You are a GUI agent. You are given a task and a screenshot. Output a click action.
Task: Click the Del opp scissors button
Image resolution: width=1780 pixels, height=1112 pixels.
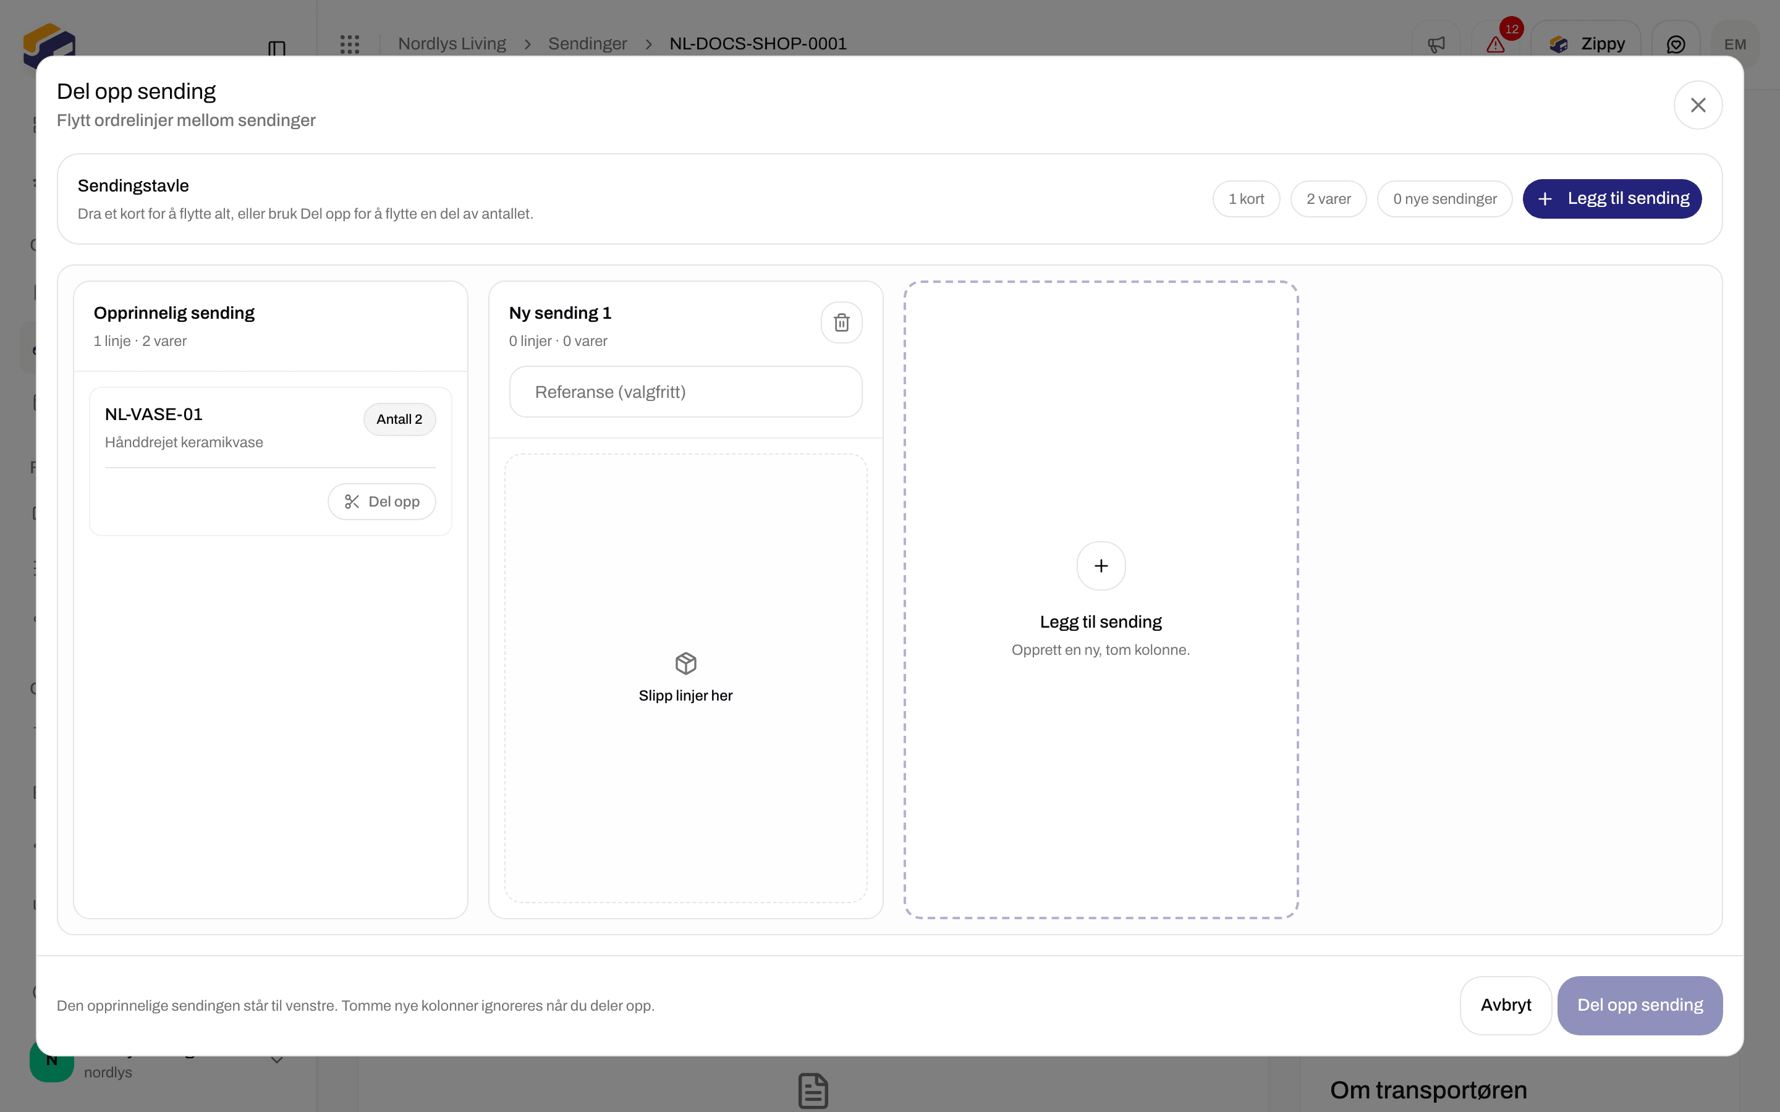pyautogui.click(x=382, y=502)
